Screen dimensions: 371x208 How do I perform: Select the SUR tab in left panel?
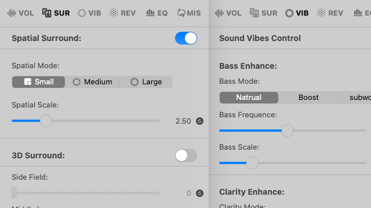tap(56, 13)
